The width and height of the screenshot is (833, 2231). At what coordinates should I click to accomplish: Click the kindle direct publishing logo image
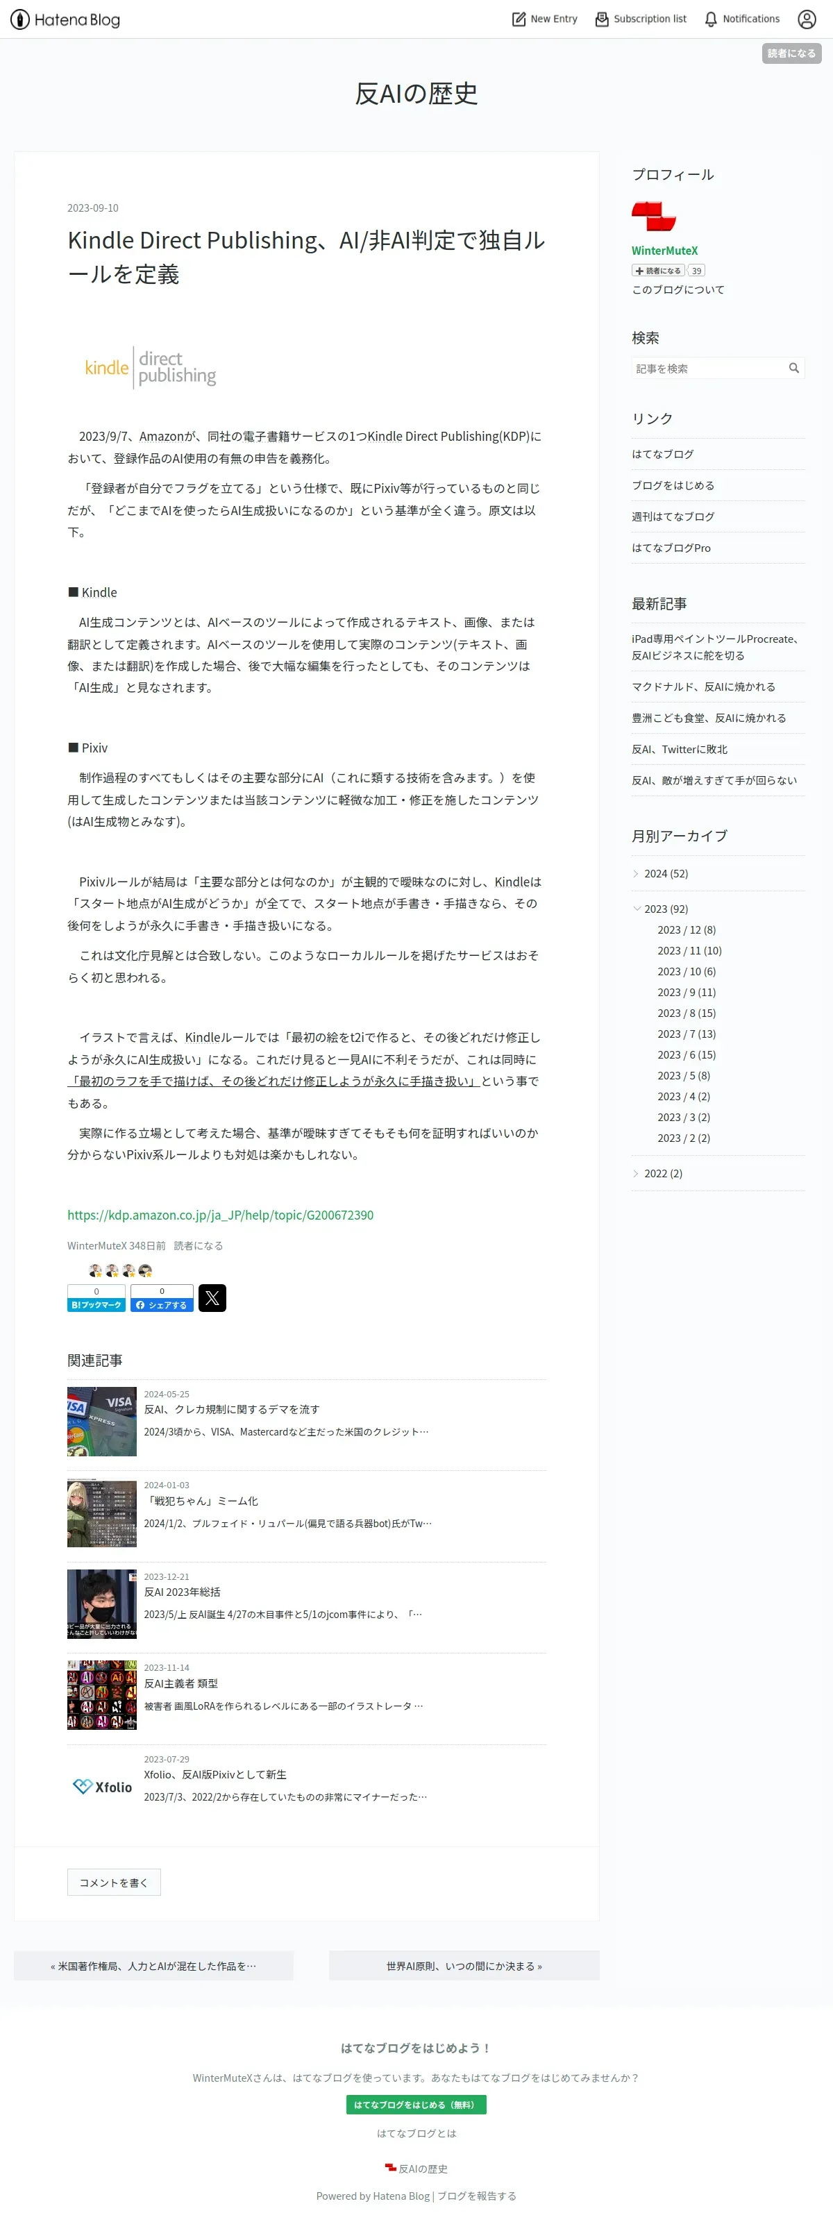[151, 368]
